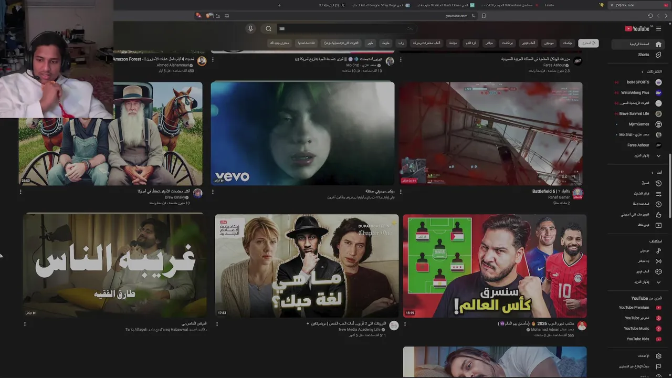Image resolution: width=672 pixels, height=378 pixels.
Task: Switch to Black Clover episode 92 tab
Action: [446, 5]
